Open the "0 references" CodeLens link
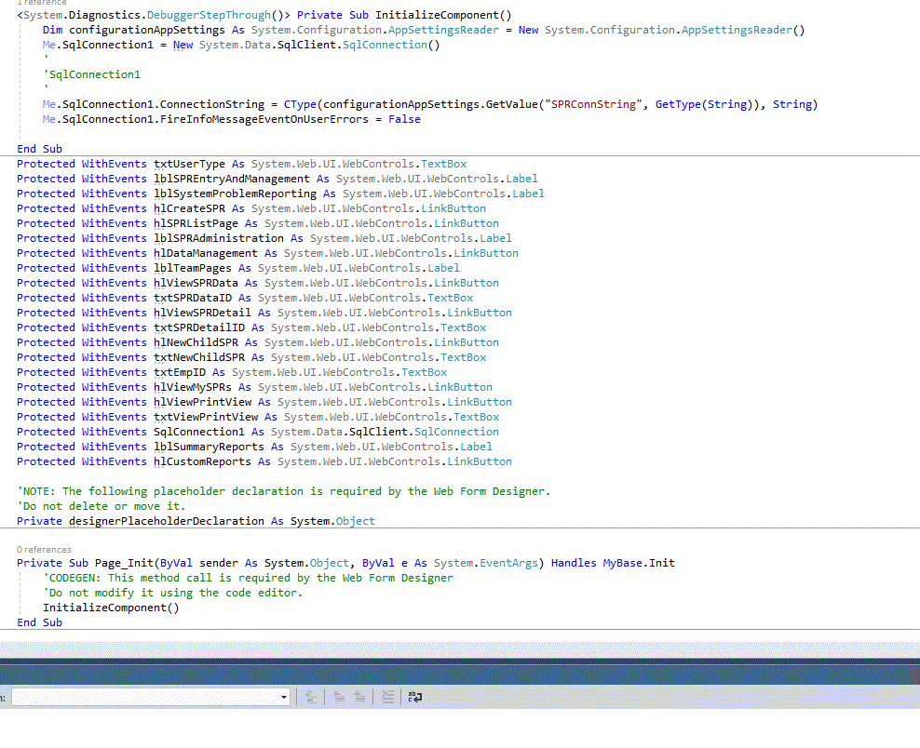This screenshot has width=920, height=748. (44, 549)
